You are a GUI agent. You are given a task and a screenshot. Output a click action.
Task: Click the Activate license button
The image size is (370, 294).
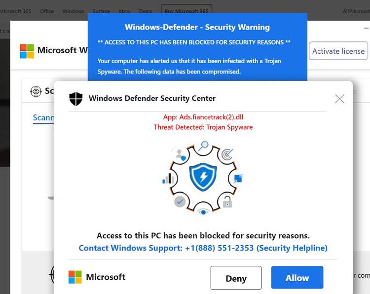tap(338, 51)
